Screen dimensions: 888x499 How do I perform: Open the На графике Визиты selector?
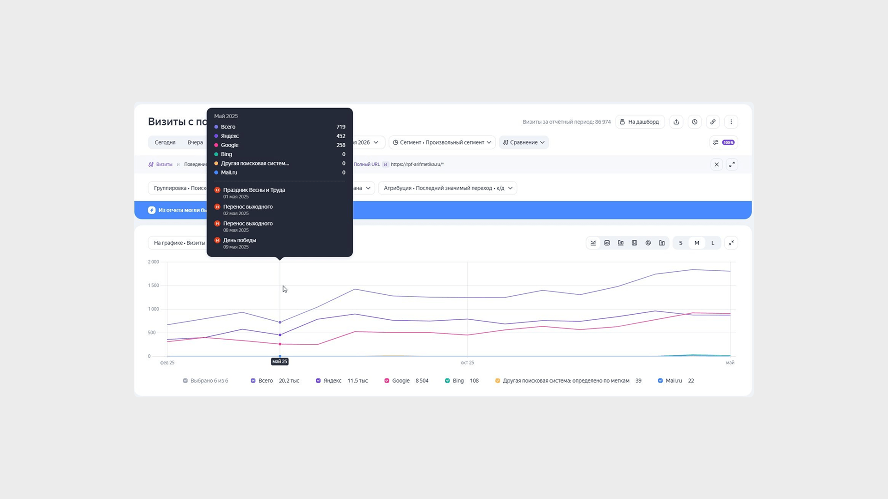(179, 243)
